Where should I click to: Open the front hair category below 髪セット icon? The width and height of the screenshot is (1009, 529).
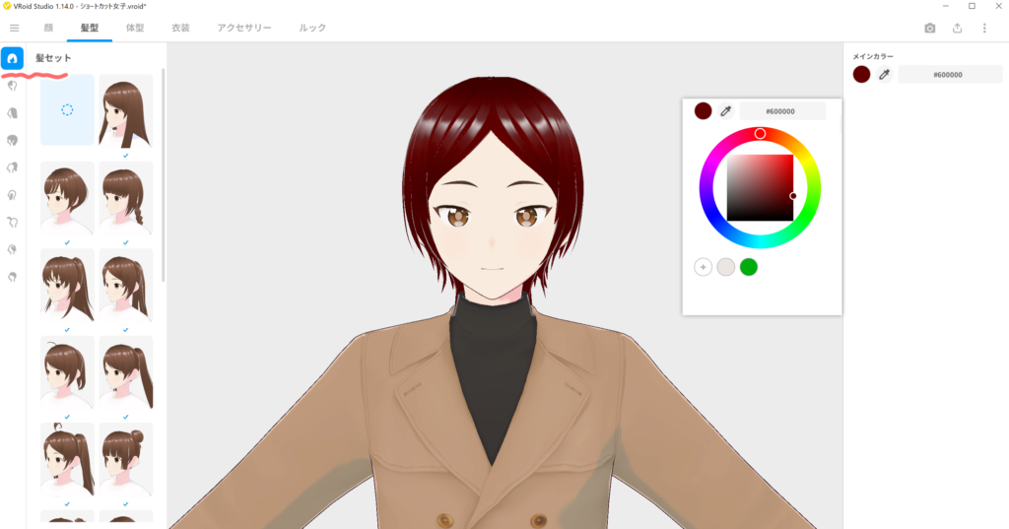13,86
